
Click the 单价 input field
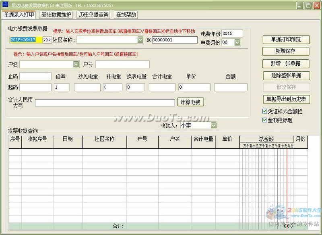[x=194, y=87]
